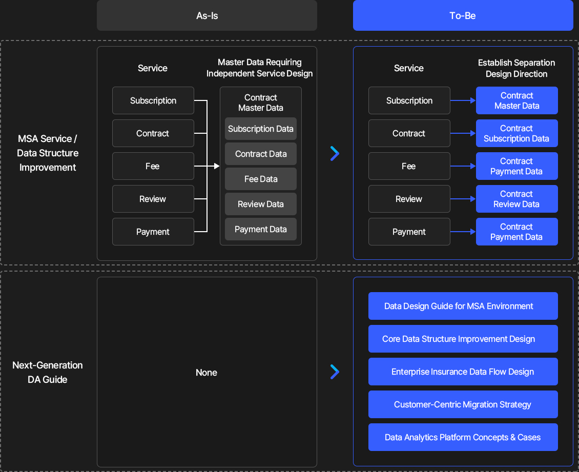
Task: Click the Master Data Requiring Independent Service Design heading
Action: (260, 68)
